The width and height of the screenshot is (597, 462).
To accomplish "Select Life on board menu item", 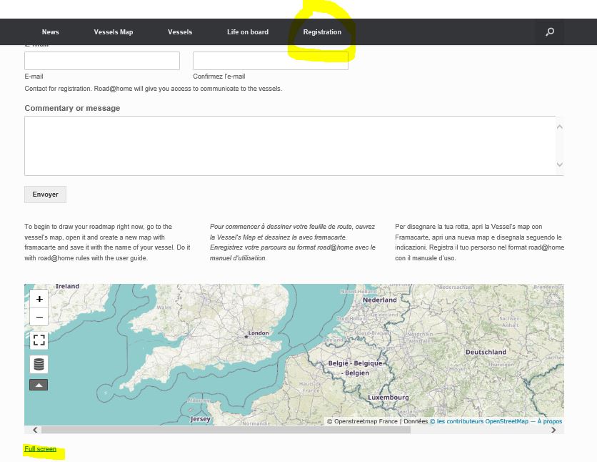I will [248, 32].
